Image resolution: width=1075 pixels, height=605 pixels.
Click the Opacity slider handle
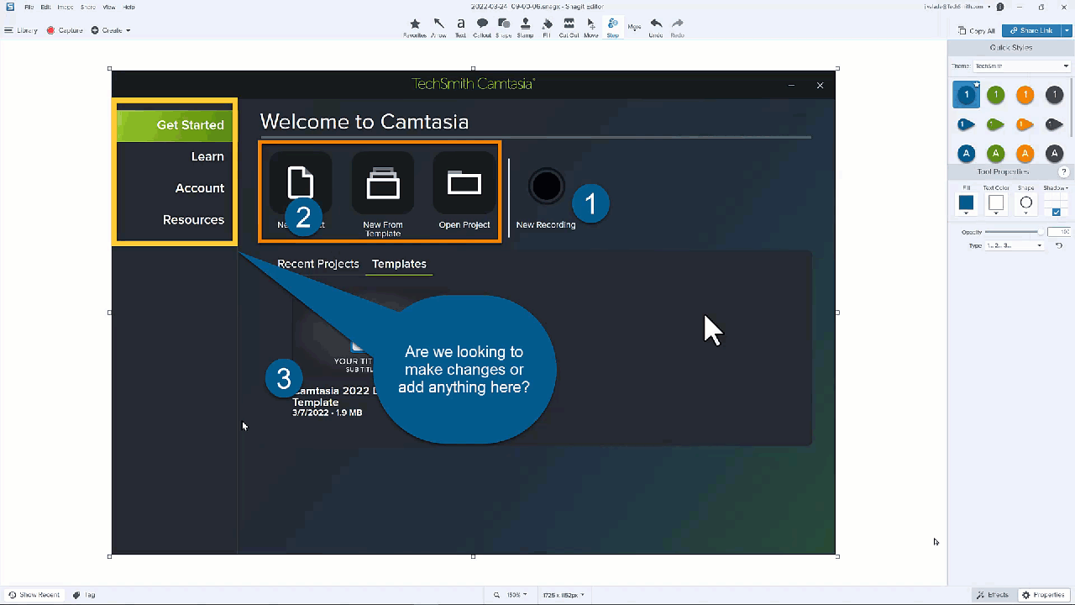(1041, 231)
